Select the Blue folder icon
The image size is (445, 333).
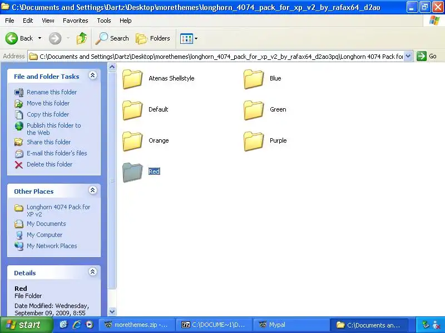[254, 79]
